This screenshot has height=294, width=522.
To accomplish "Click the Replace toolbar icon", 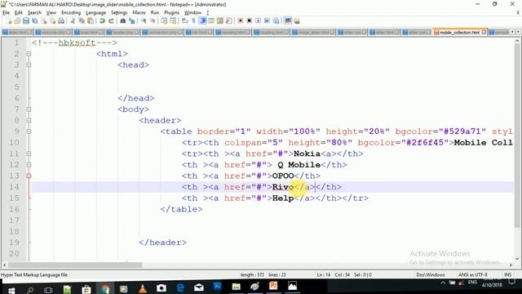I will click(132, 21).
